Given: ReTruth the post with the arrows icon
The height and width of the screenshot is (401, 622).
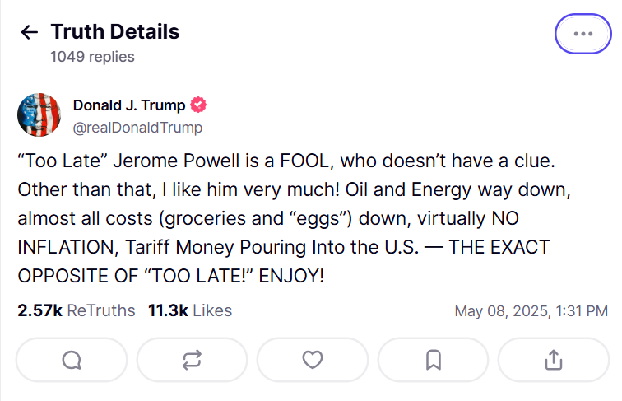Looking at the screenshot, I should 192,360.
